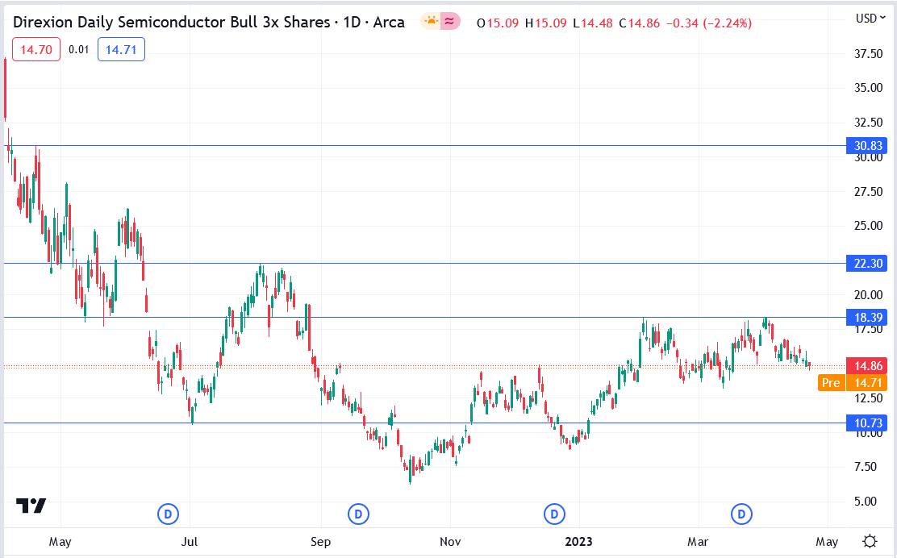Click the Jul label on time axis
This screenshot has width=897, height=558.
190,541
